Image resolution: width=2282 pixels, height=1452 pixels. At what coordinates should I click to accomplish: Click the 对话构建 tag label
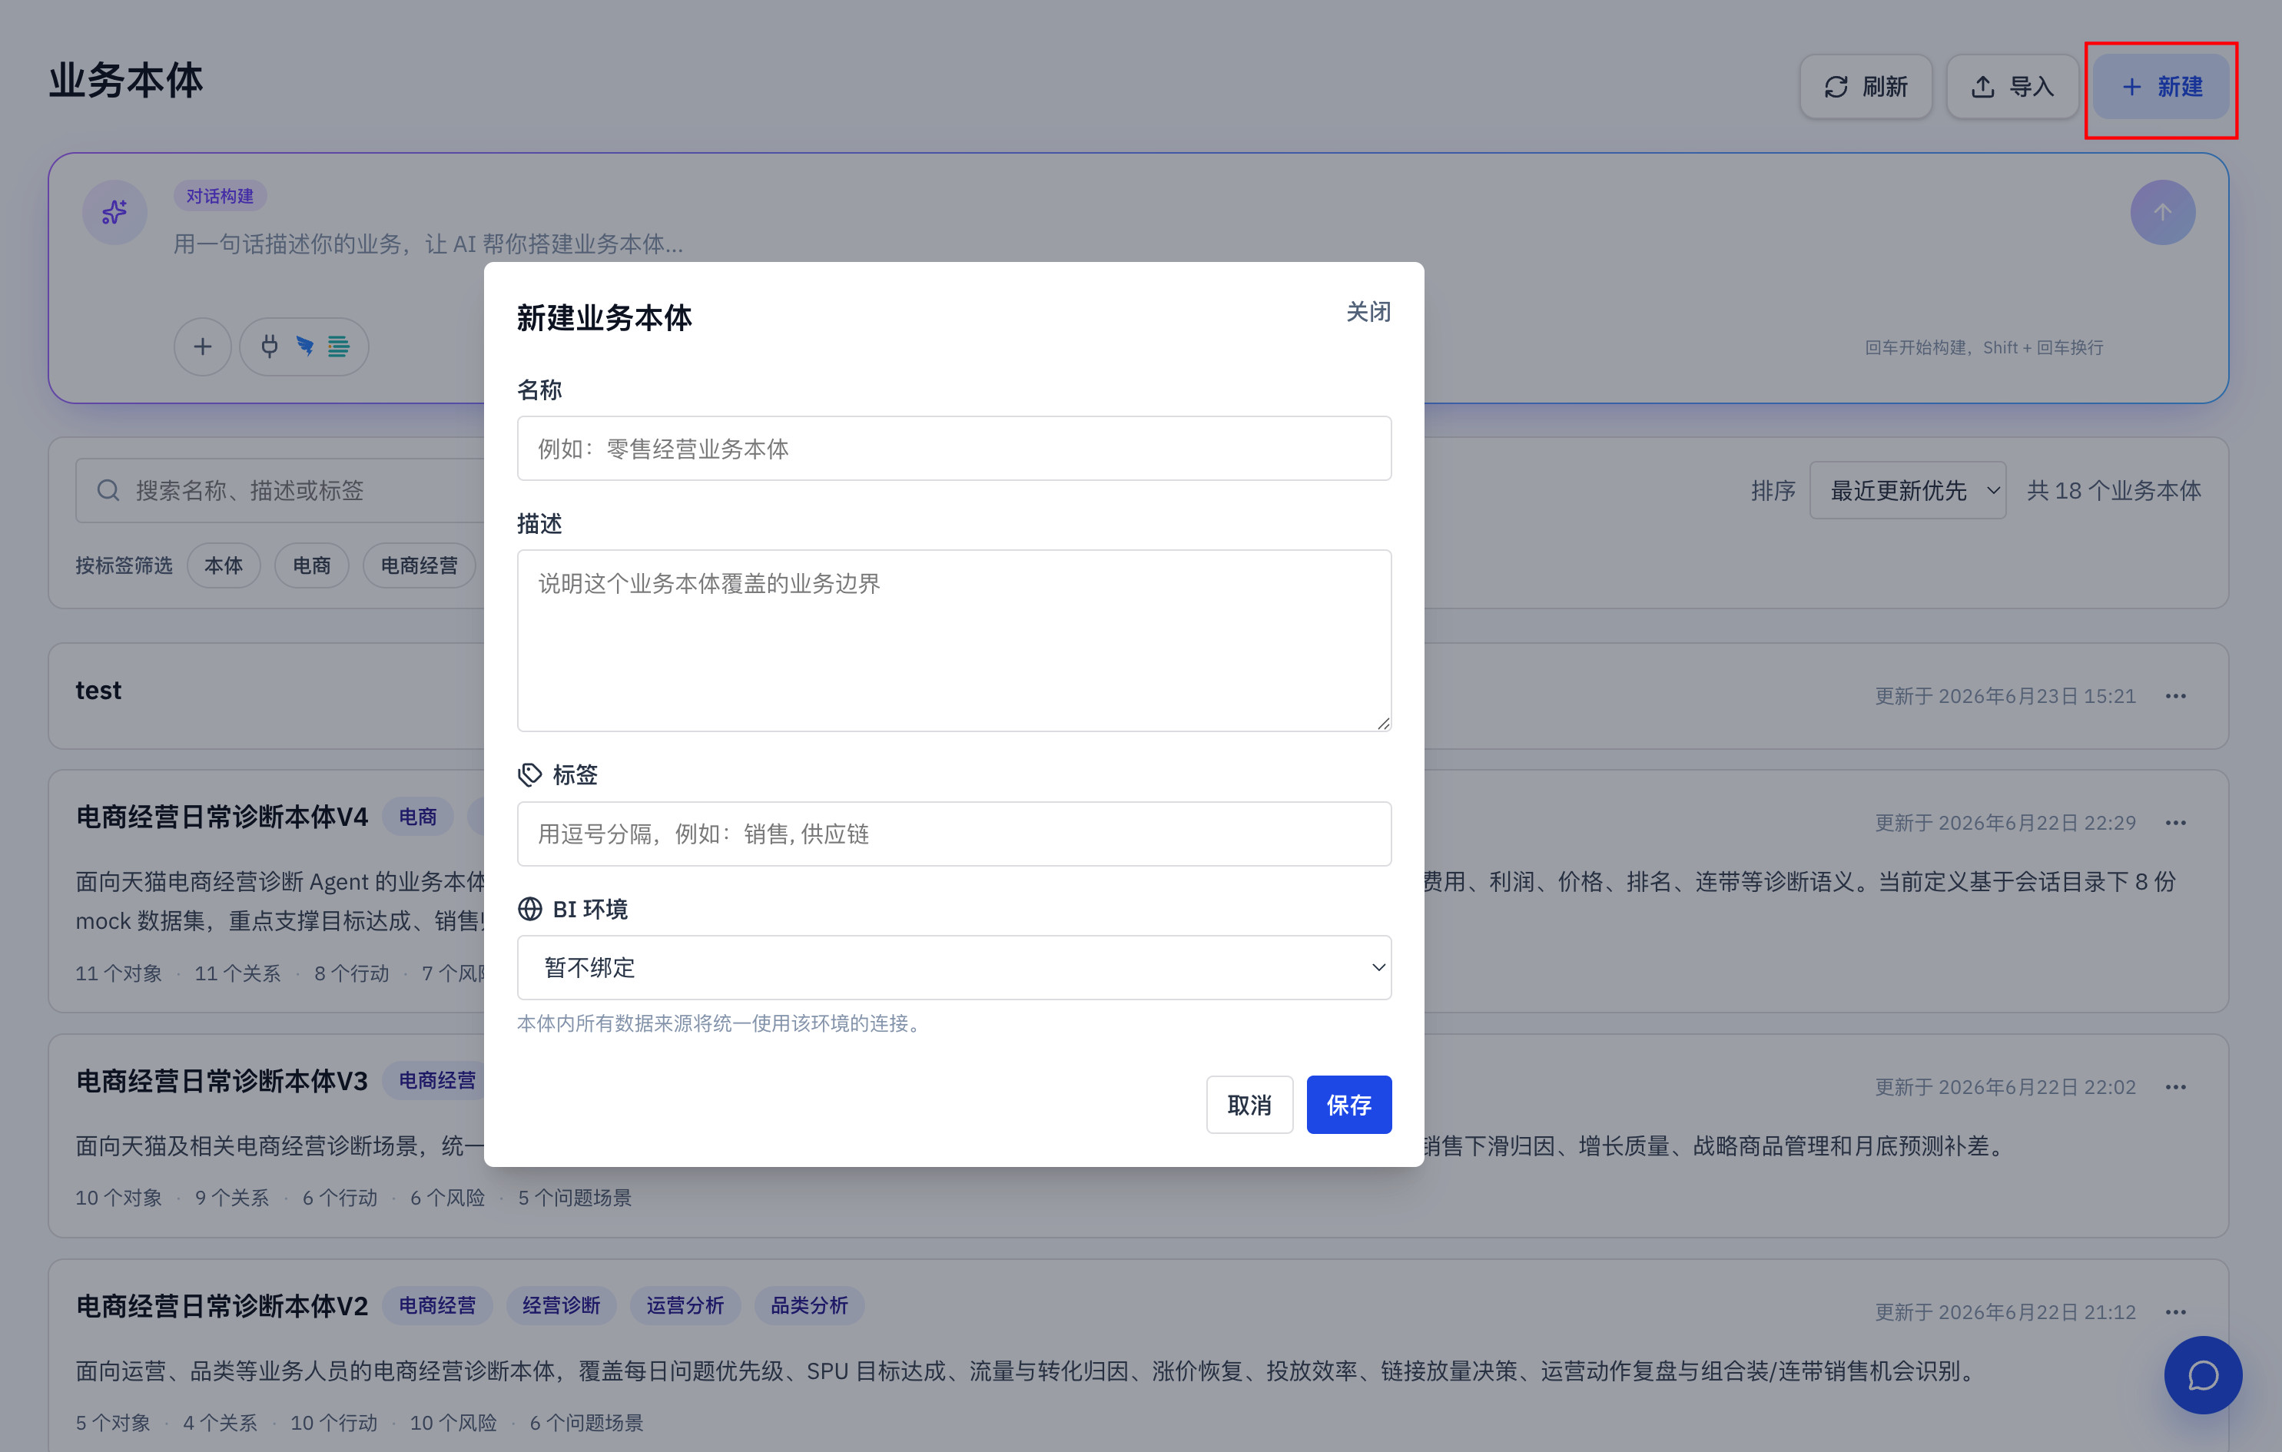click(x=220, y=196)
